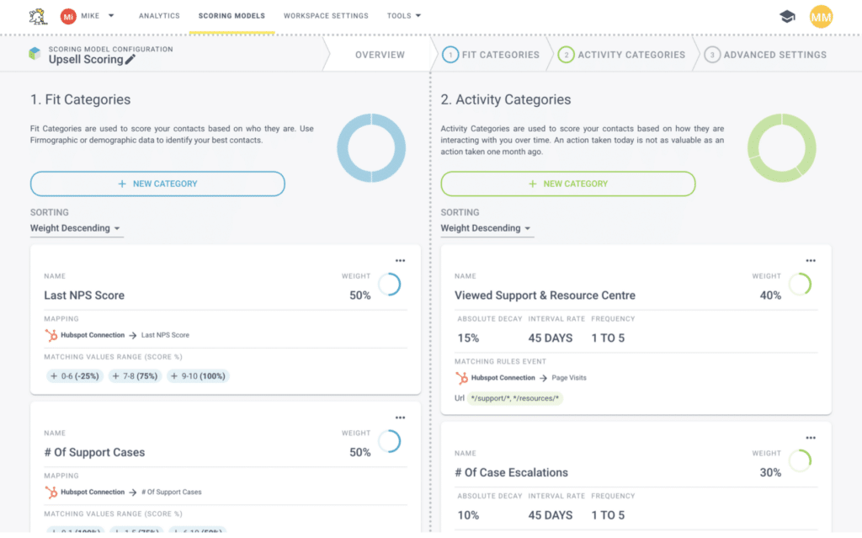Click the # Of Support Cases category name

pos(94,452)
